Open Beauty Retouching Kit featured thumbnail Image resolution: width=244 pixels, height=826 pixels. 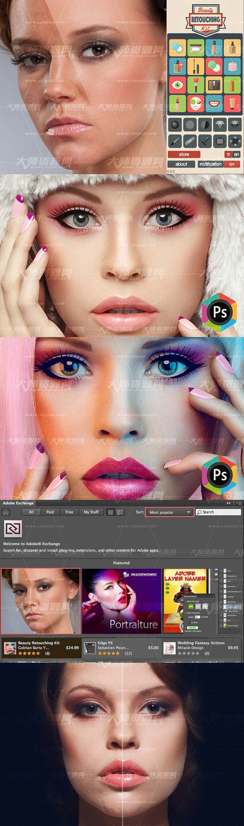tap(41, 601)
